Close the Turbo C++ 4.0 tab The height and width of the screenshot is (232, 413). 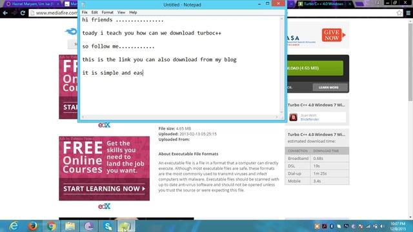[x=350, y=4]
